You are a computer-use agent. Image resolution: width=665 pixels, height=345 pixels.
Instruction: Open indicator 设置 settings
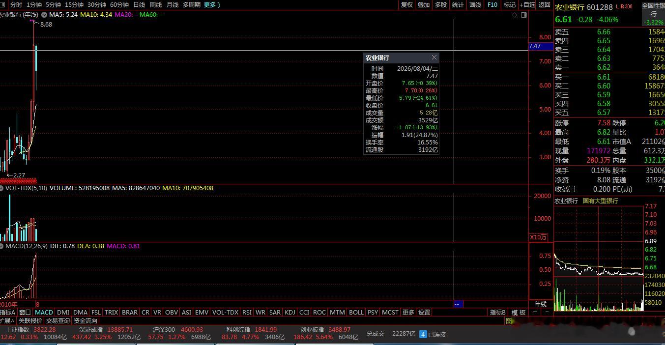pos(424,312)
